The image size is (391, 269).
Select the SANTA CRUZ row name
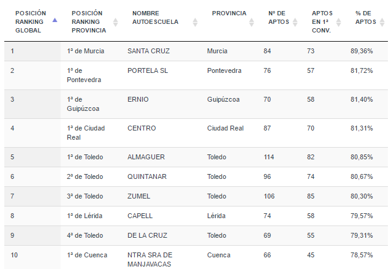coord(148,51)
